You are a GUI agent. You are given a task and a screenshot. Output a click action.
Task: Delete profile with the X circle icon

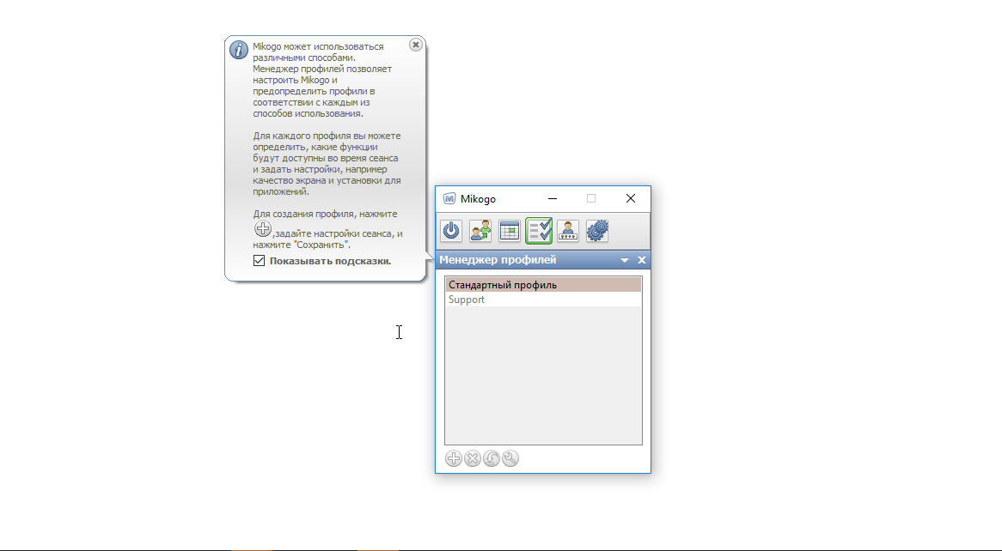(473, 458)
